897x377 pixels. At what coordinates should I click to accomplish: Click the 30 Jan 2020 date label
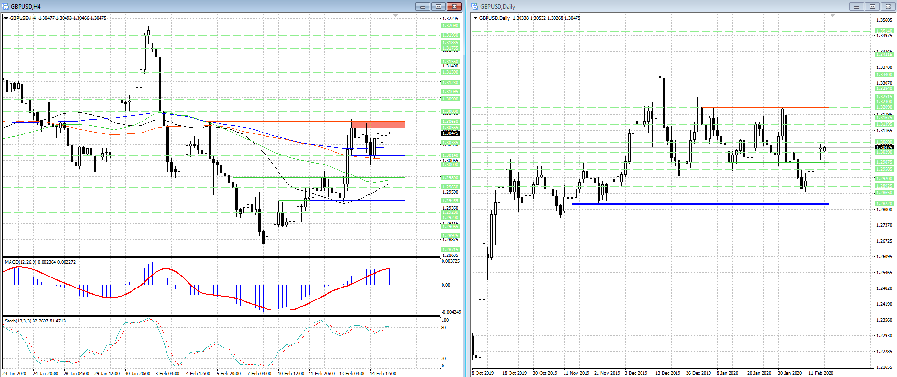click(790, 373)
